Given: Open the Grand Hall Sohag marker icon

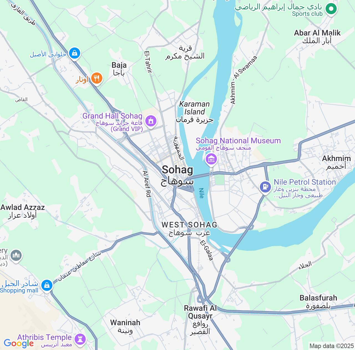Looking at the screenshot, I should tap(151, 121).
